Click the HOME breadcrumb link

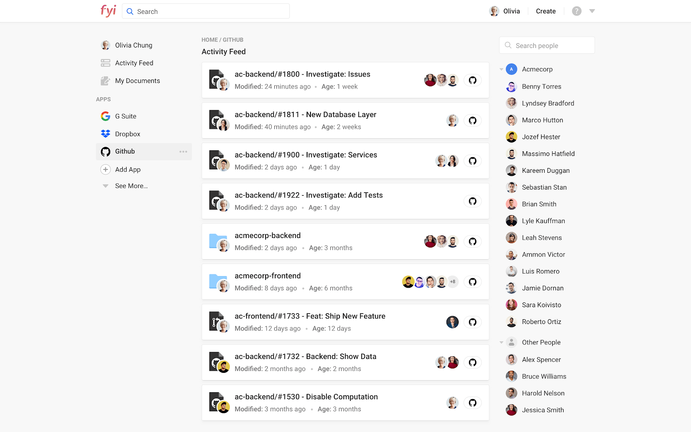coord(209,40)
